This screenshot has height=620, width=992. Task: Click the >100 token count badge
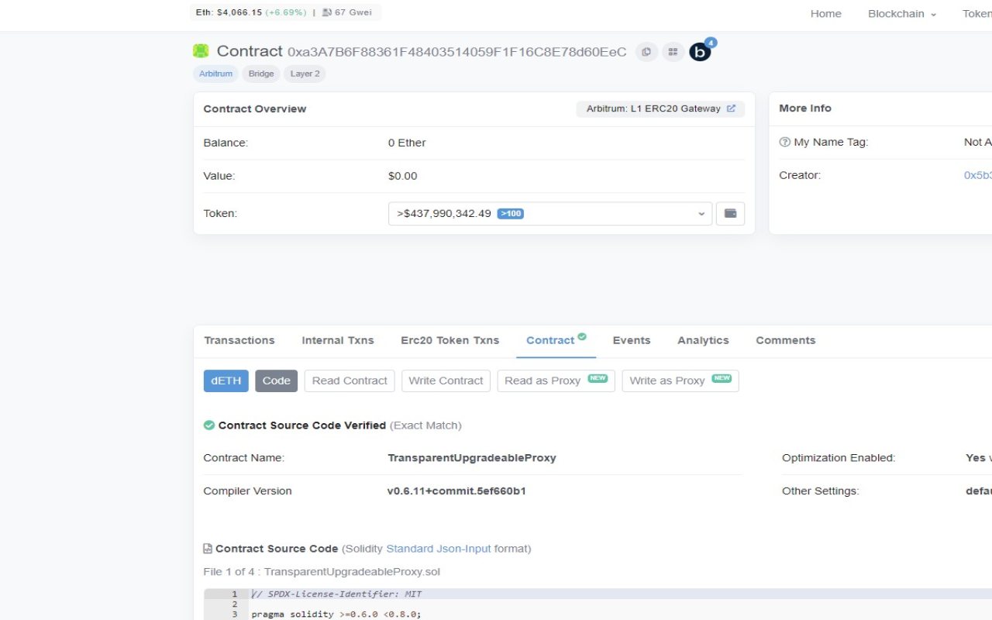pyautogui.click(x=511, y=214)
